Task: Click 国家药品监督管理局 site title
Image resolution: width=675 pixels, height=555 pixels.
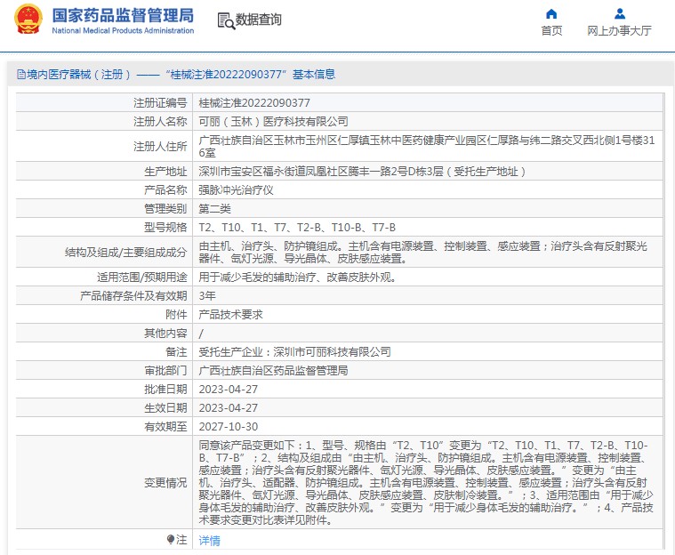Action: 123,15
